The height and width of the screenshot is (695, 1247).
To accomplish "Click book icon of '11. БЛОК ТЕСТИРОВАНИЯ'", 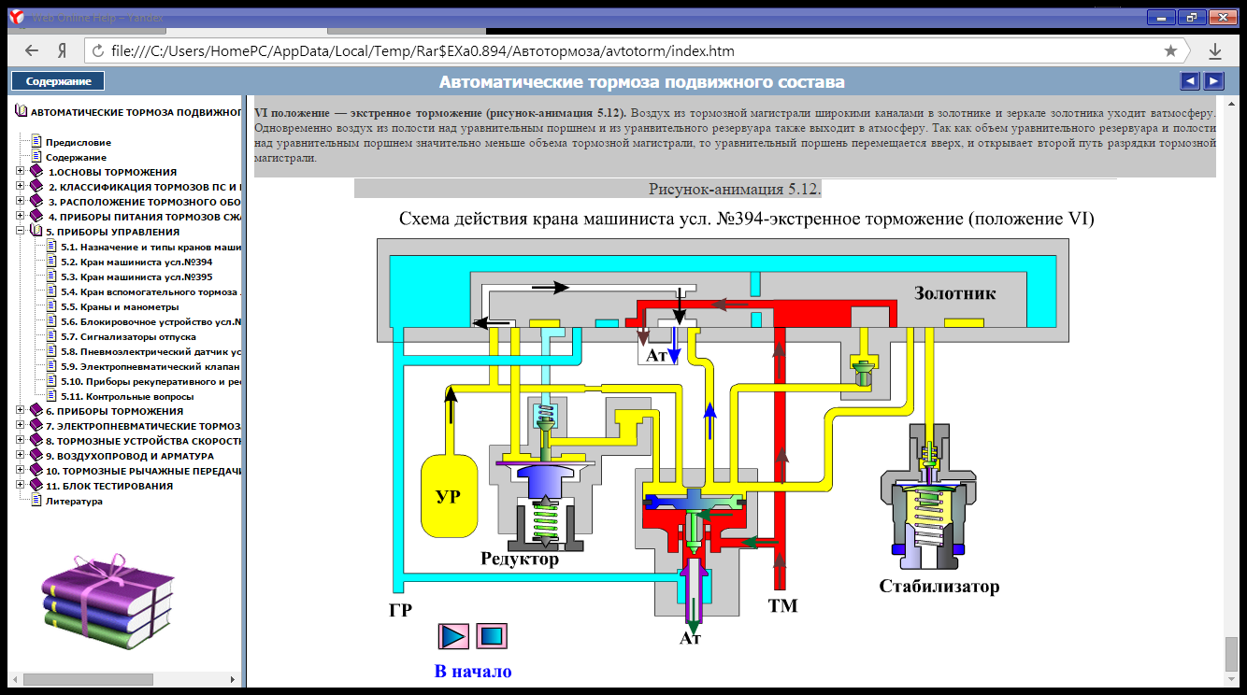I will click(x=36, y=486).
